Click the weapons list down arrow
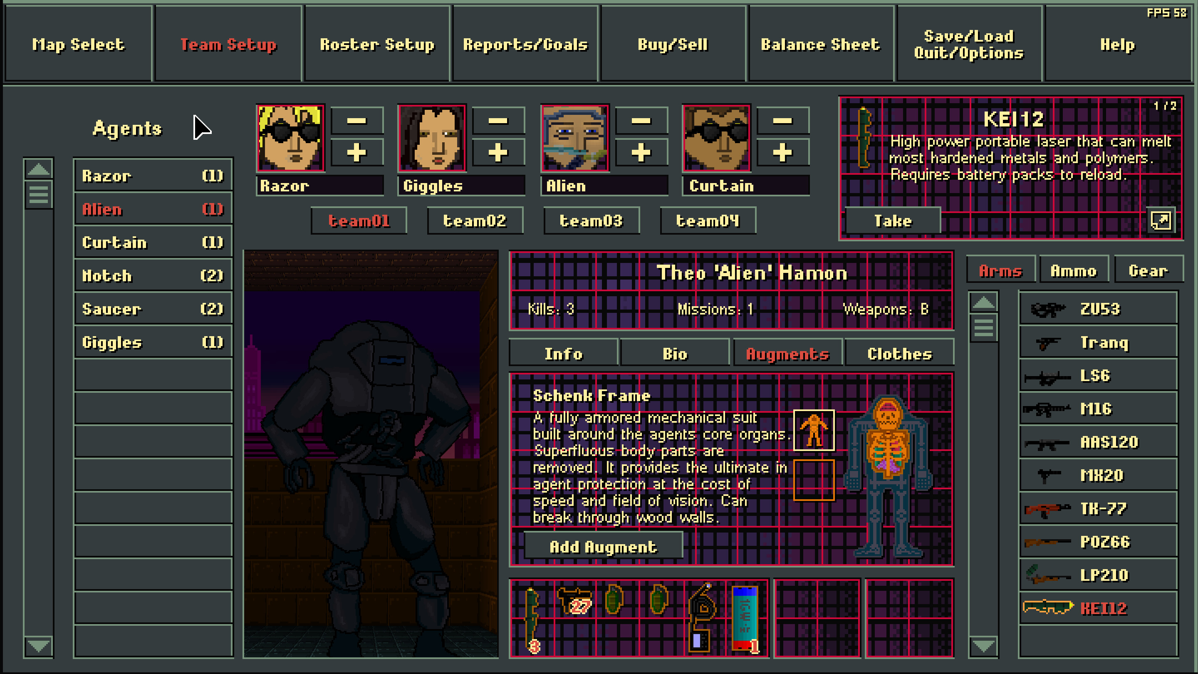The image size is (1198, 674). click(983, 646)
